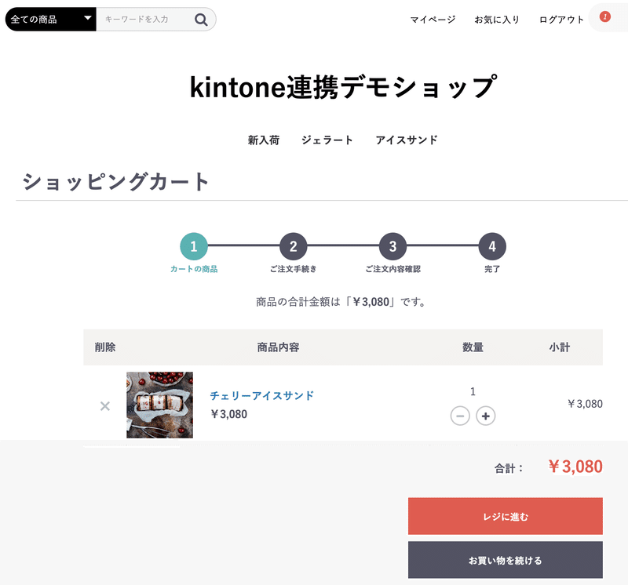This screenshot has height=585, width=628.
Task: Click the subtotal ￥3,080 in the item row
Action: [585, 404]
